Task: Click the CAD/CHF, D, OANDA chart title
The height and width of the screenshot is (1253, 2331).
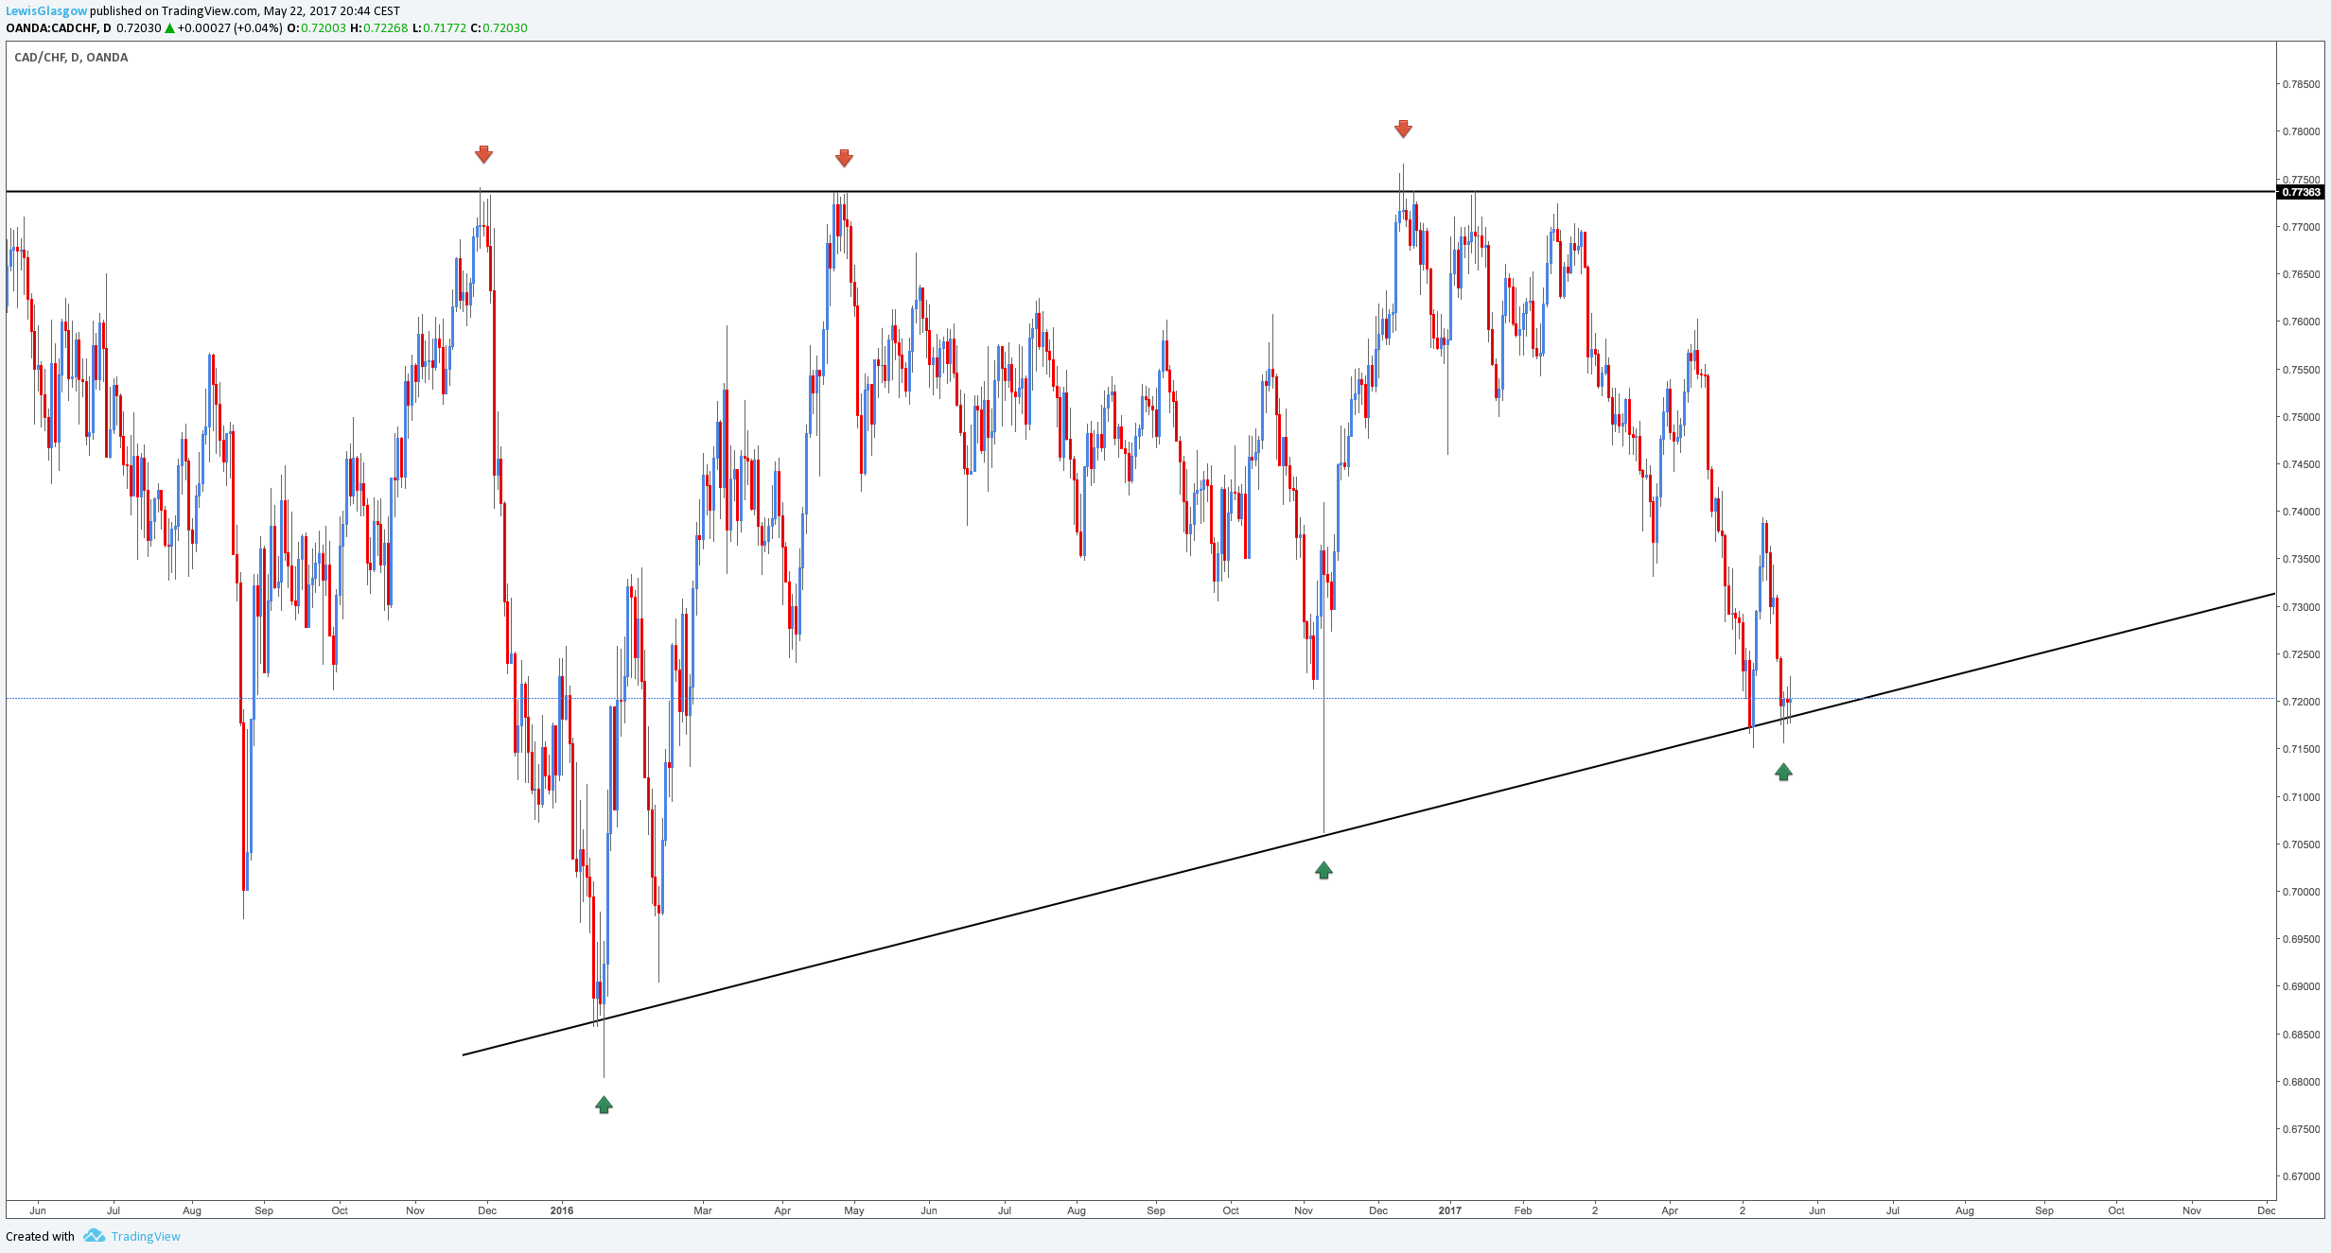Action: [71, 58]
